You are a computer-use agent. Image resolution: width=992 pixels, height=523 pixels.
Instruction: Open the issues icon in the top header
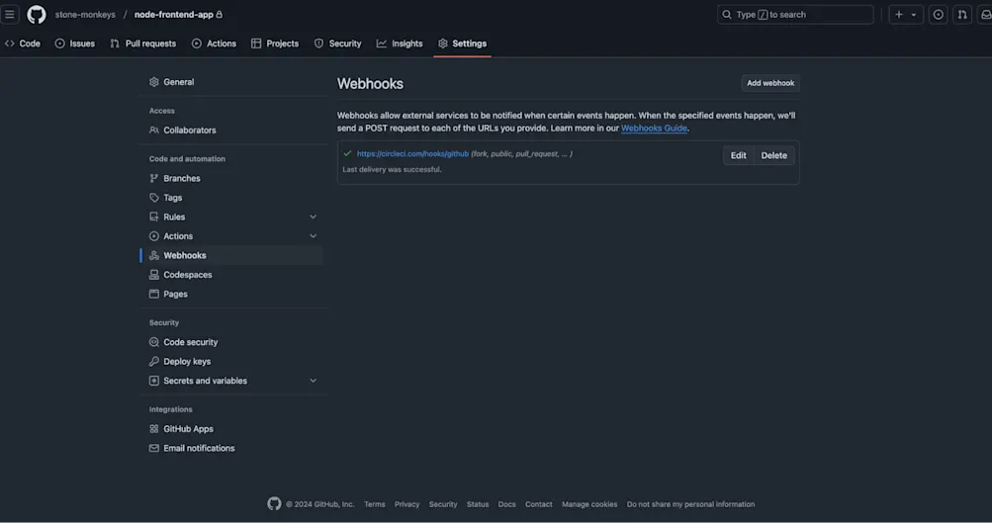(939, 15)
